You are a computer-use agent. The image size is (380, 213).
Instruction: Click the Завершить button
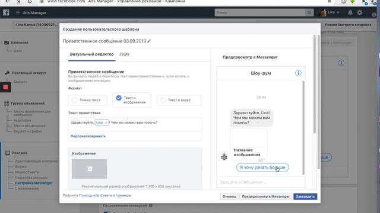tap(305, 196)
